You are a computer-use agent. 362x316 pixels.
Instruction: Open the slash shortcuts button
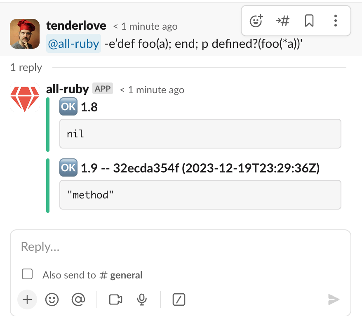[x=179, y=299]
